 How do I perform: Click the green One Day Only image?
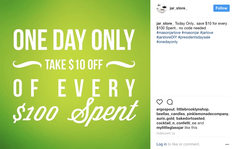coord(75,74)
